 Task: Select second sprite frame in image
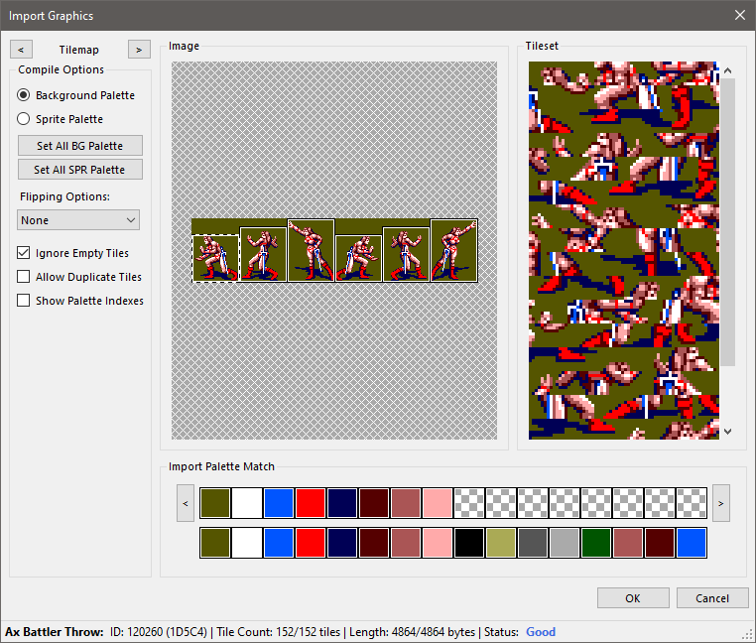pyautogui.click(x=263, y=254)
